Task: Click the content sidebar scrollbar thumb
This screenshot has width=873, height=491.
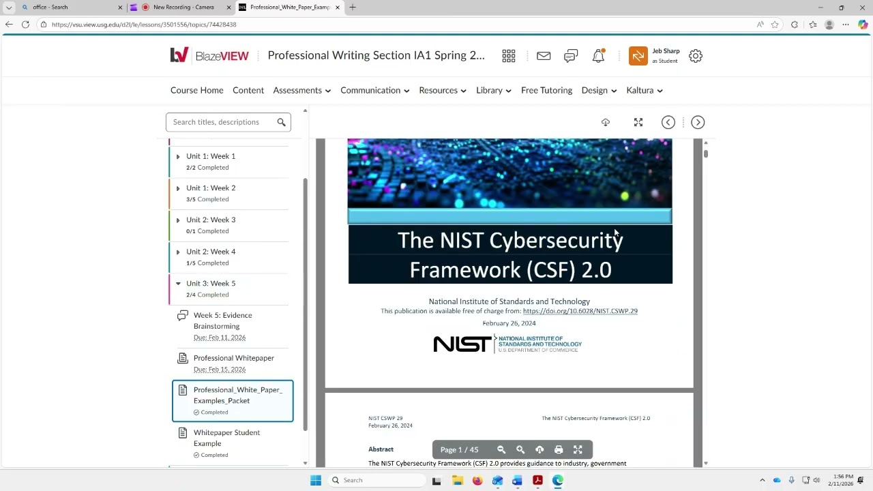Action: 305,303
